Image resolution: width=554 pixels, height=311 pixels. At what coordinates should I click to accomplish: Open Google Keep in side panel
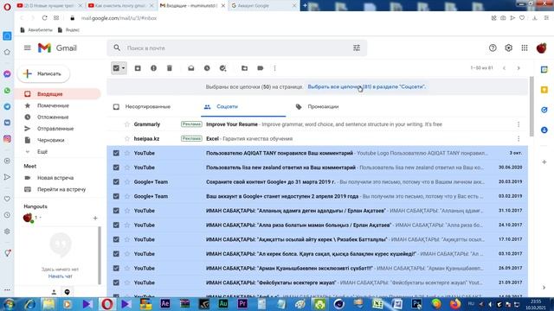[544, 90]
